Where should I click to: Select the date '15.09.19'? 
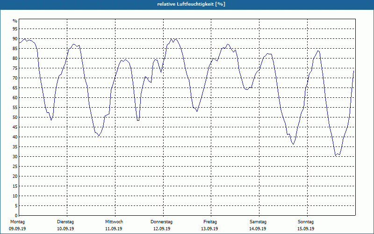(306, 229)
